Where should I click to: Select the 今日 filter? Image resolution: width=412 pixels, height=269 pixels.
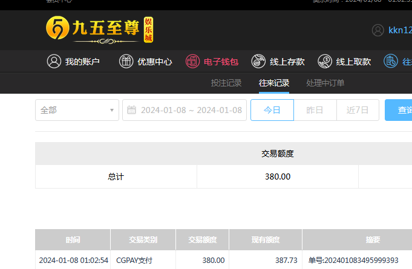coord(272,110)
